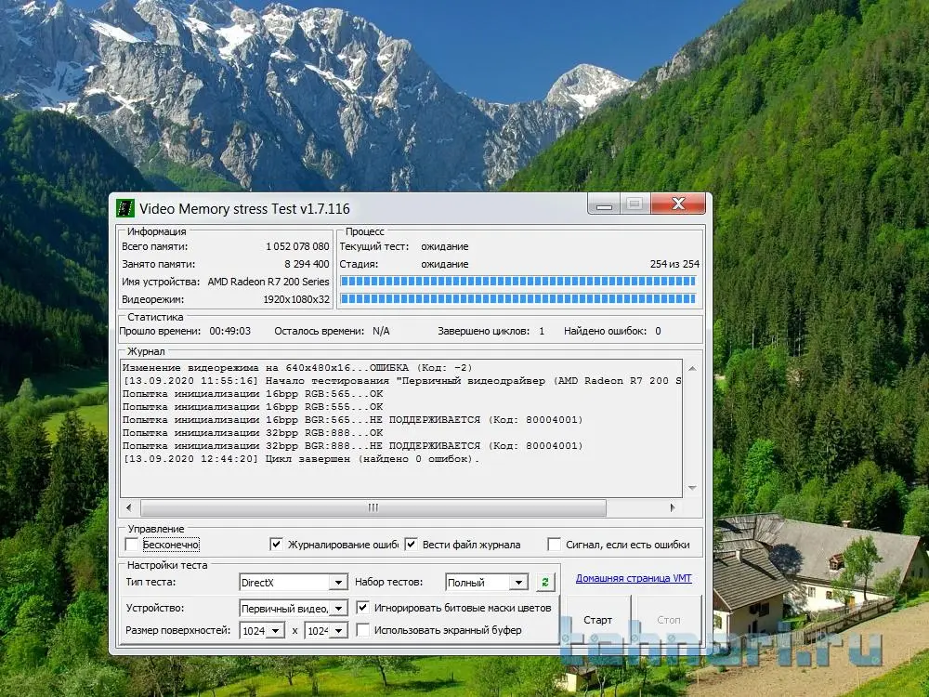The height and width of the screenshot is (697, 929).
Task: Click used memory value 8 294 400
Action: point(307,264)
